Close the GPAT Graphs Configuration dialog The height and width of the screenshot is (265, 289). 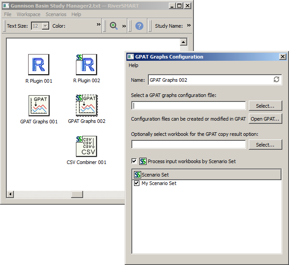point(283,57)
